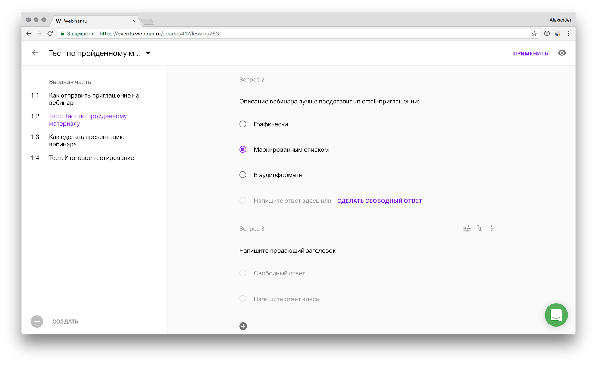Choose the В аудиоформате radio option
The image size is (597, 365).
click(x=243, y=175)
